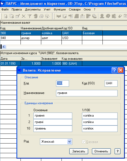Open the Функции menu
127x161 pixels.
pyautogui.click(x=60, y=9)
